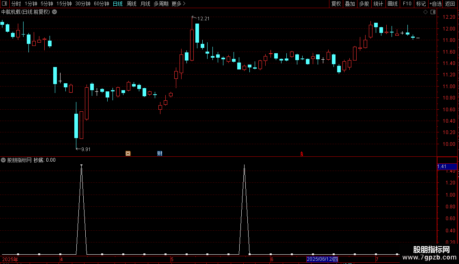Toggle the sidebar panel icon at top-left
459x264 pixels.
click(4, 4)
